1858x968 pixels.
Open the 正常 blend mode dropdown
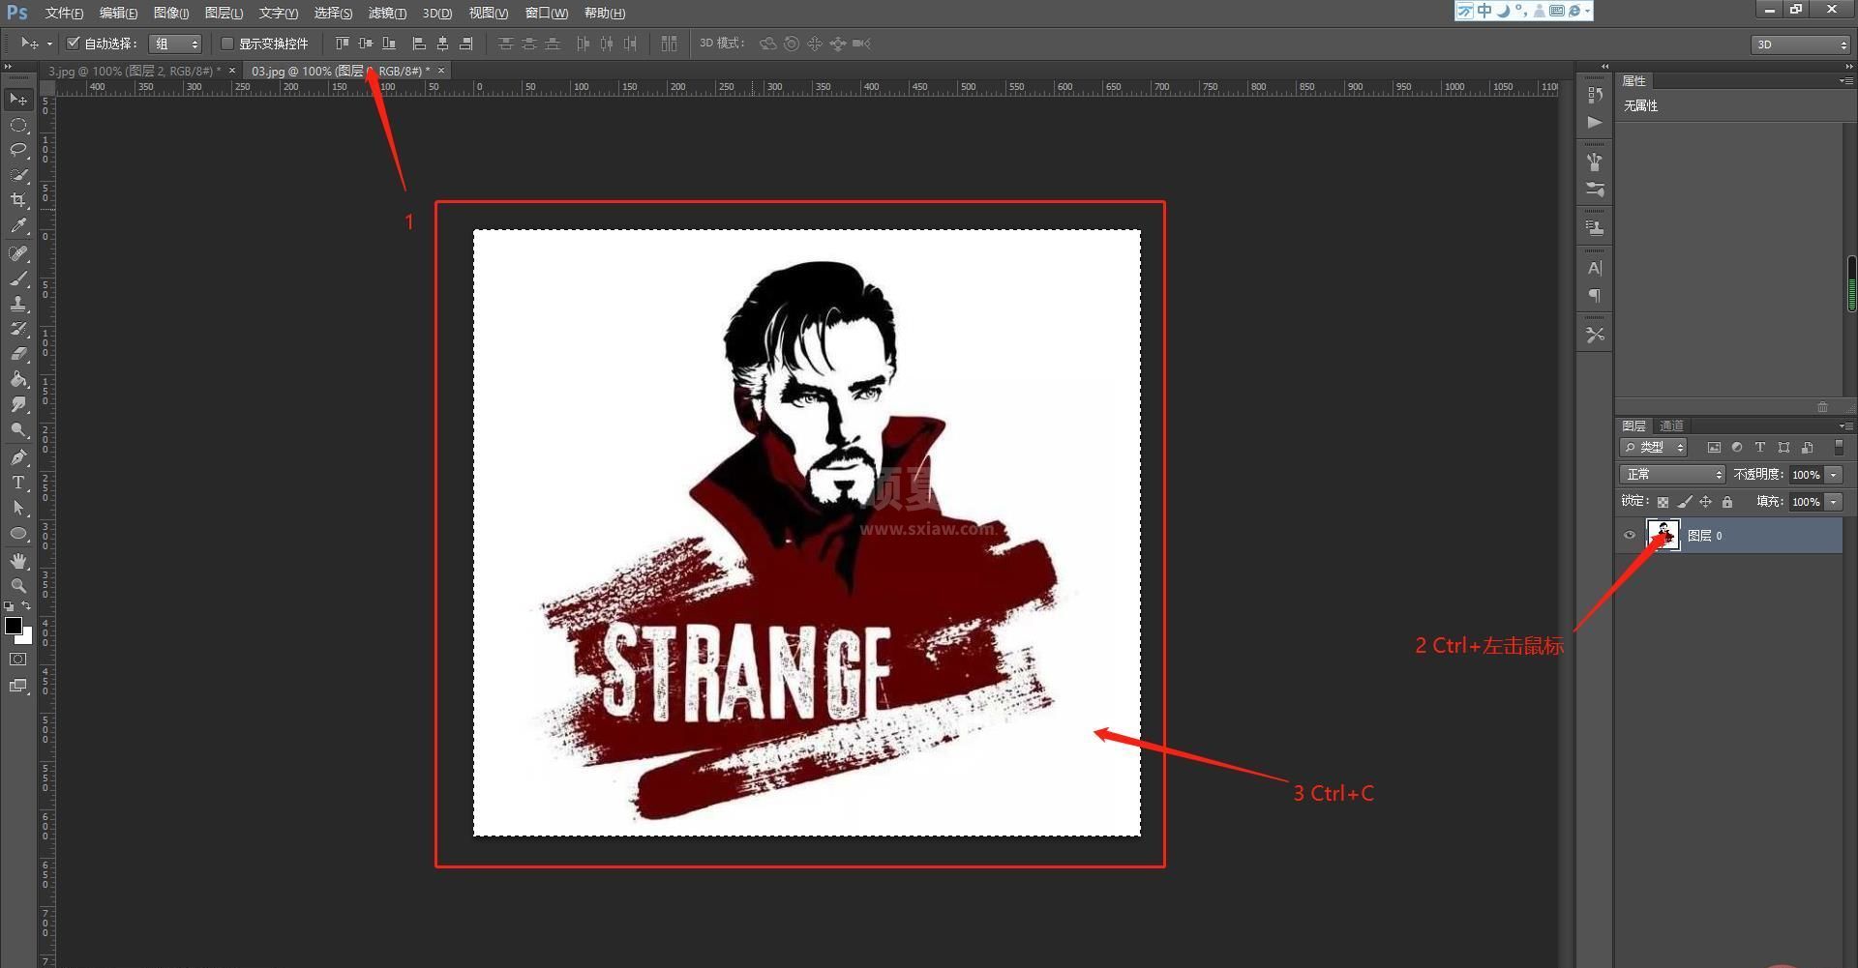tap(1672, 475)
